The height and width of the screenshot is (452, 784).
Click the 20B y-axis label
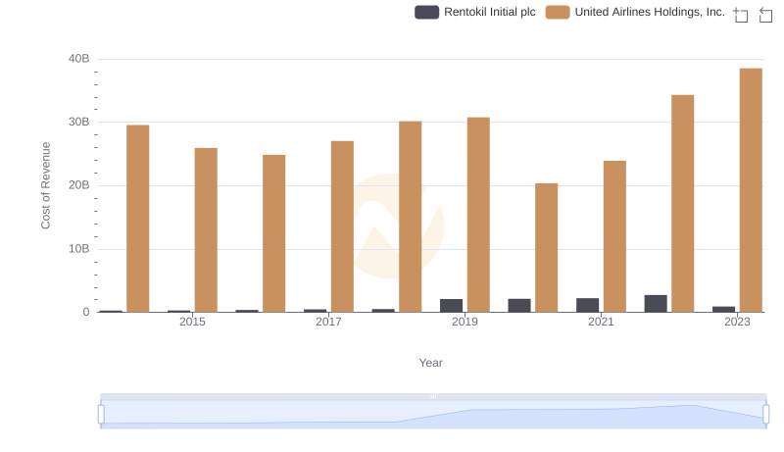(x=79, y=185)
